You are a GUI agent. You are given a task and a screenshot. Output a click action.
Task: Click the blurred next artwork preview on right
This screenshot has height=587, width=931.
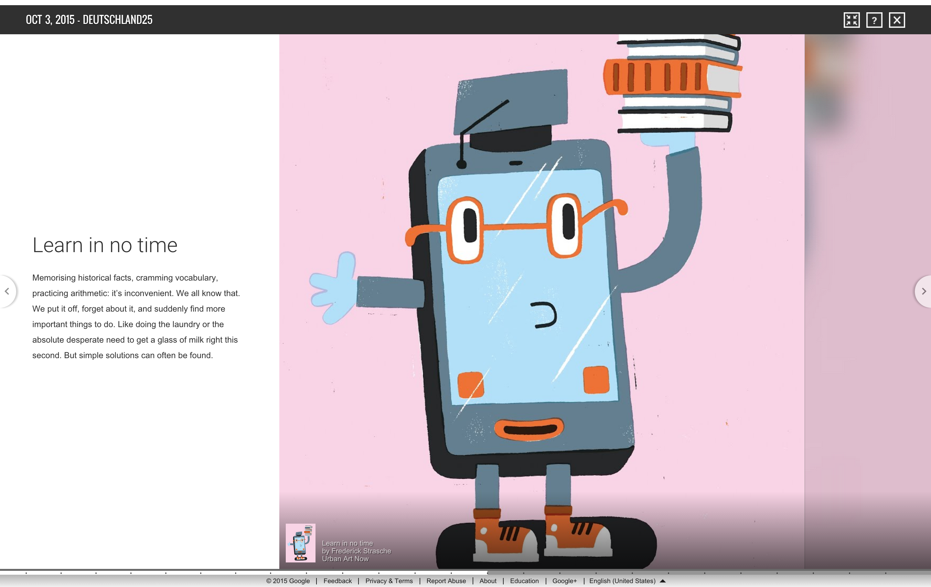[868, 301]
